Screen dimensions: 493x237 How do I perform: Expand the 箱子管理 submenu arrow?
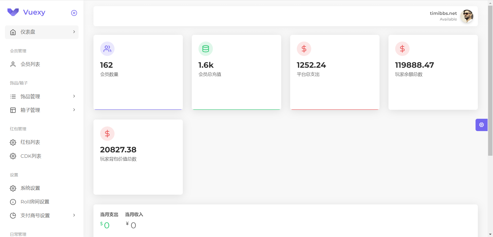(74, 110)
